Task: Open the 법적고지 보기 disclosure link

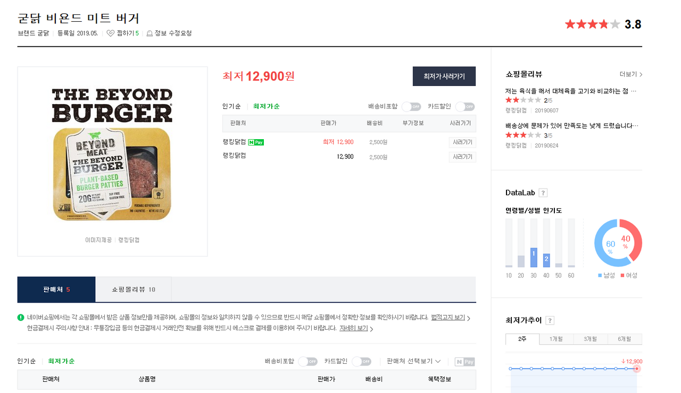Action: coord(450,318)
